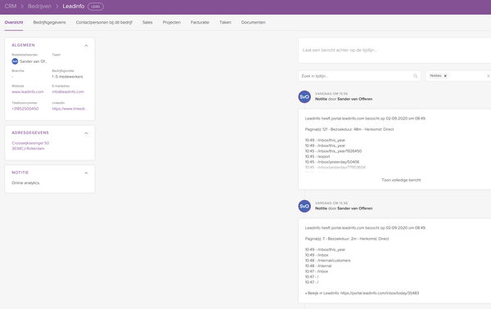
Task: Open the www.leadinfo.com website link
Action: tap(28, 92)
